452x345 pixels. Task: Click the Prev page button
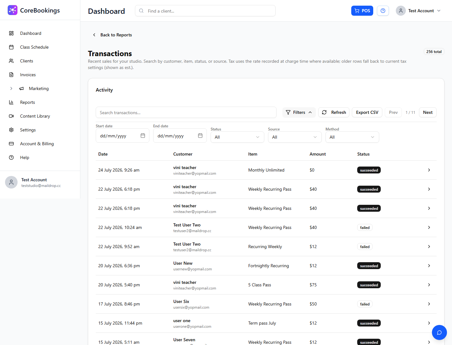pos(393,112)
